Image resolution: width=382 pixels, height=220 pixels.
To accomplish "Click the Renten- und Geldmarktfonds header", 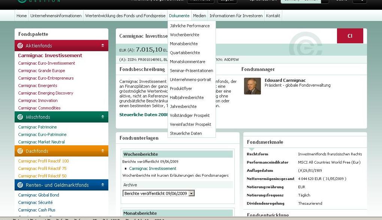I will click(61, 185).
